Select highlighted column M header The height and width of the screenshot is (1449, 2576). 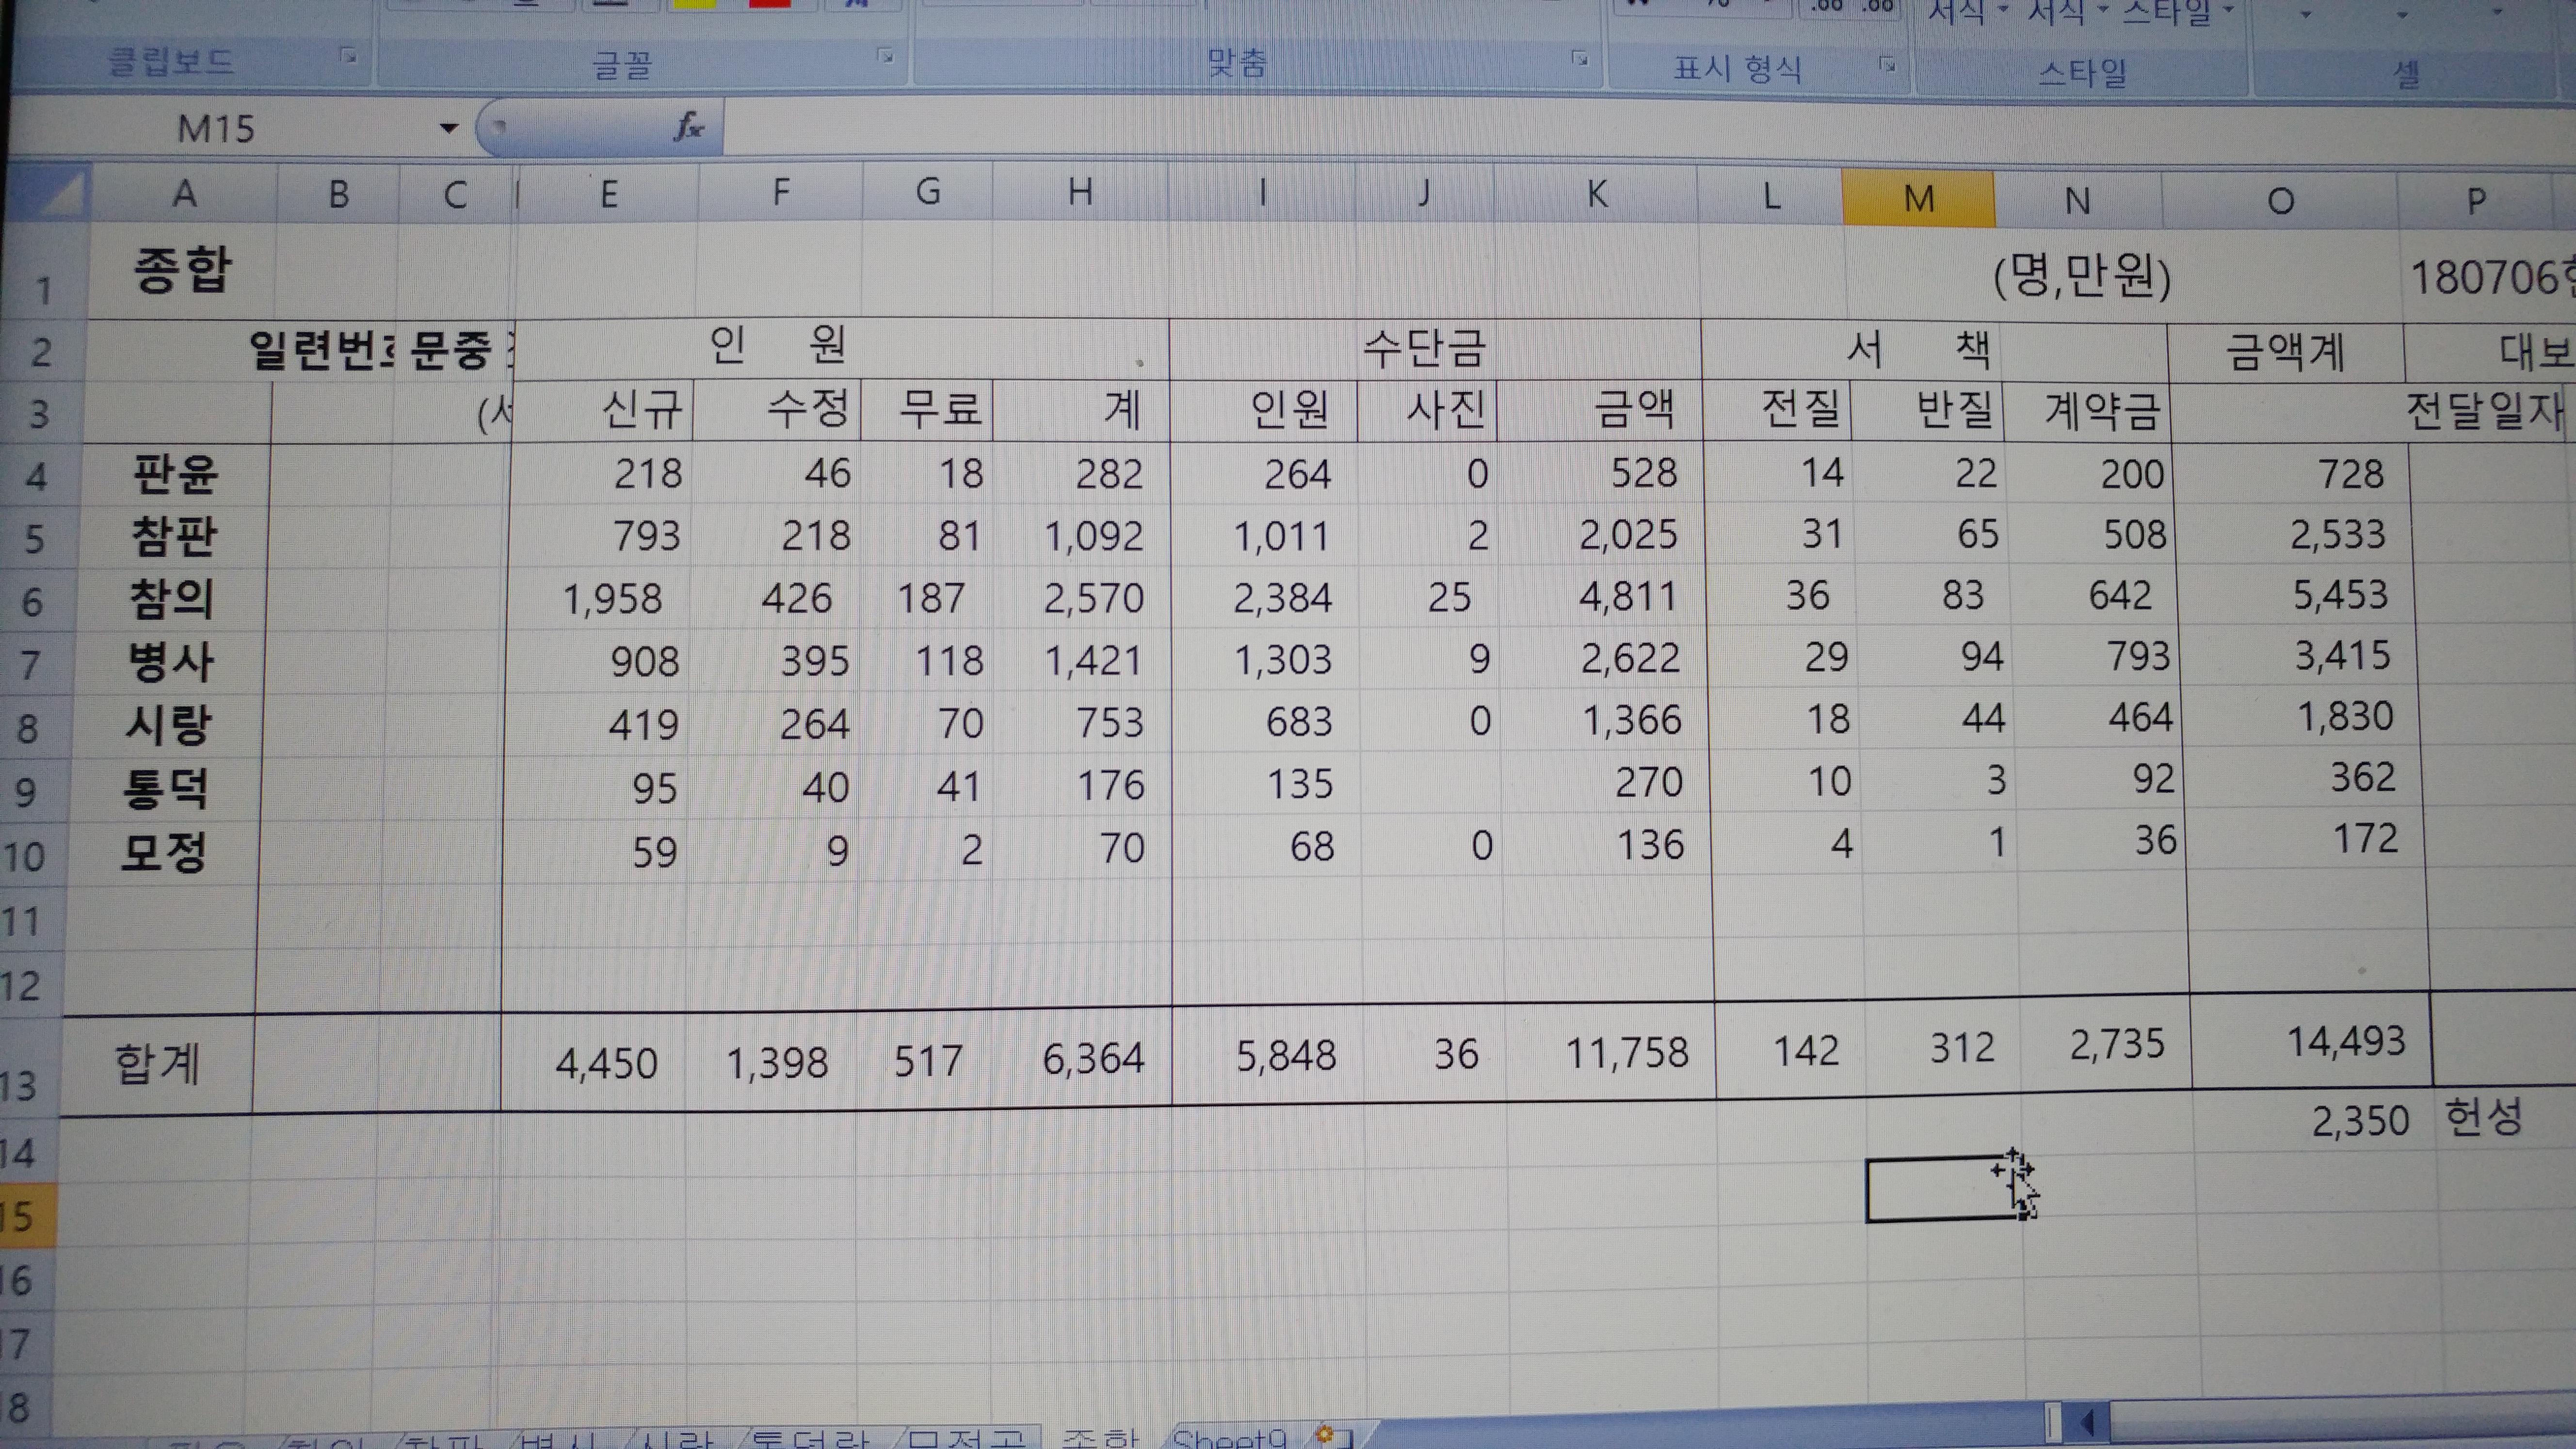coord(1919,198)
